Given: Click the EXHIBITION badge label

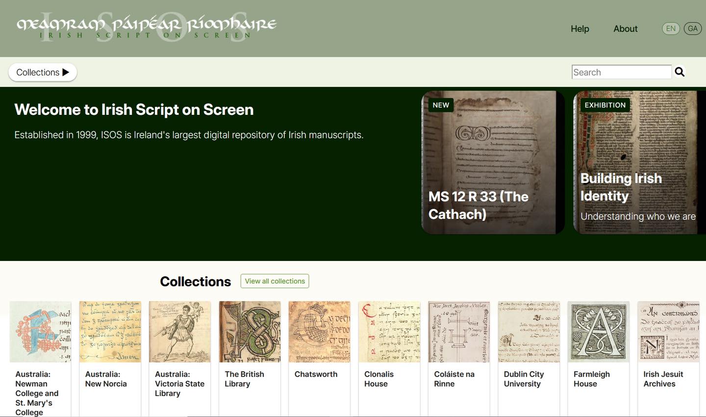Looking at the screenshot, I should [x=605, y=105].
